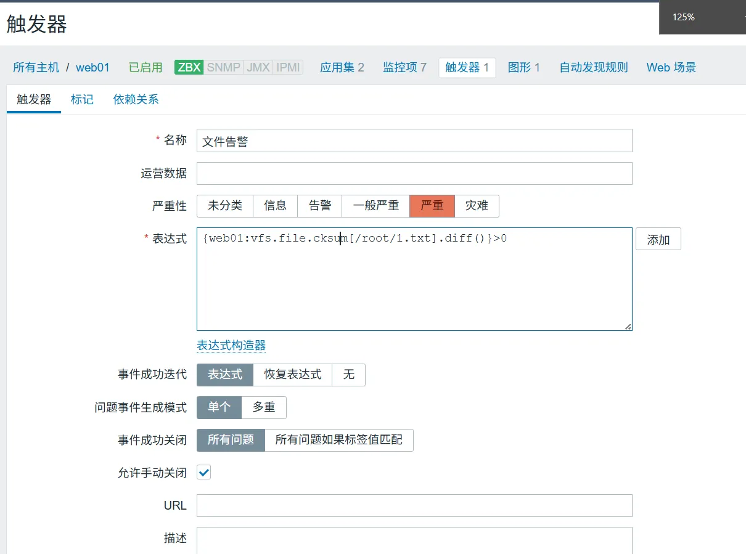Choose 恢复表达式 for 事件成功迭代

point(293,375)
